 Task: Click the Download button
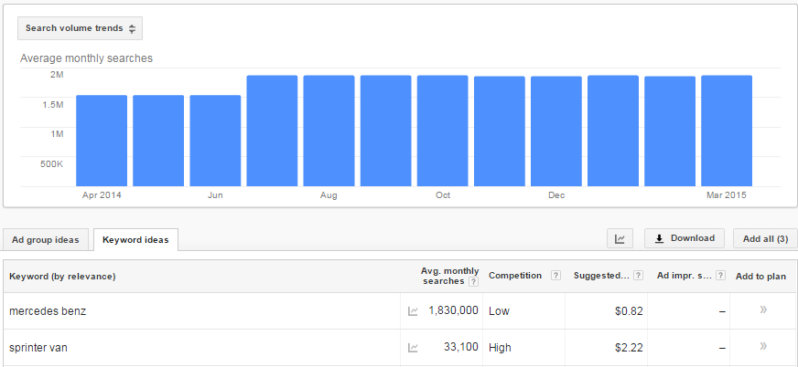pyautogui.click(x=685, y=238)
